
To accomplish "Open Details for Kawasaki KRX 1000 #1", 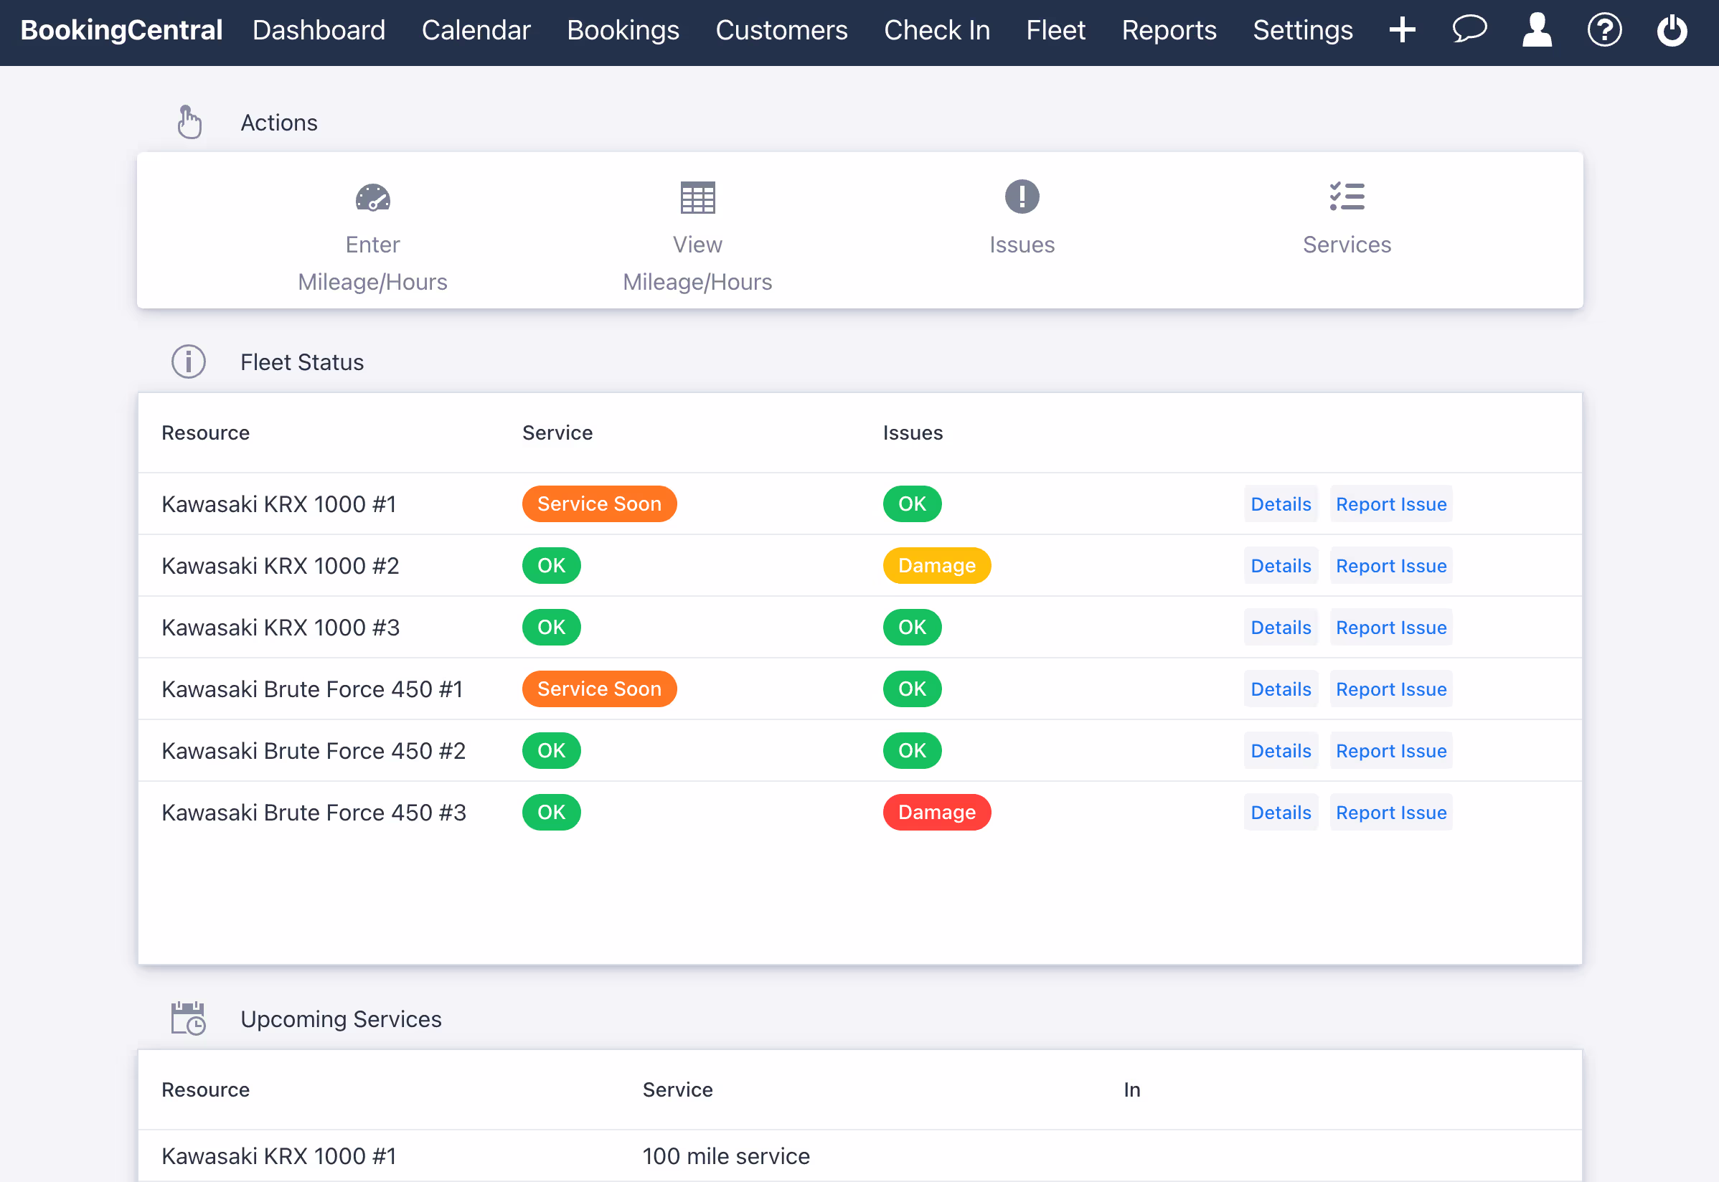I will 1281,503.
